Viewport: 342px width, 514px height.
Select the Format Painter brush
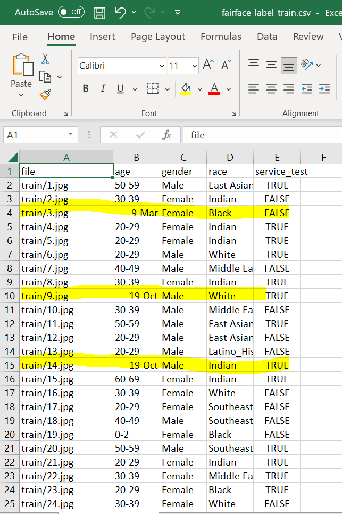[x=45, y=94]
